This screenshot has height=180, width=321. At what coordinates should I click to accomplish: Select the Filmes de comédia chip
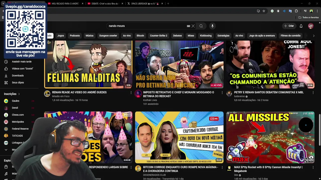290,36
